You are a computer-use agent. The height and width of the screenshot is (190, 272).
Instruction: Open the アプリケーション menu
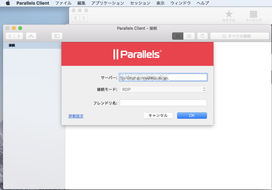pos(108,3)
